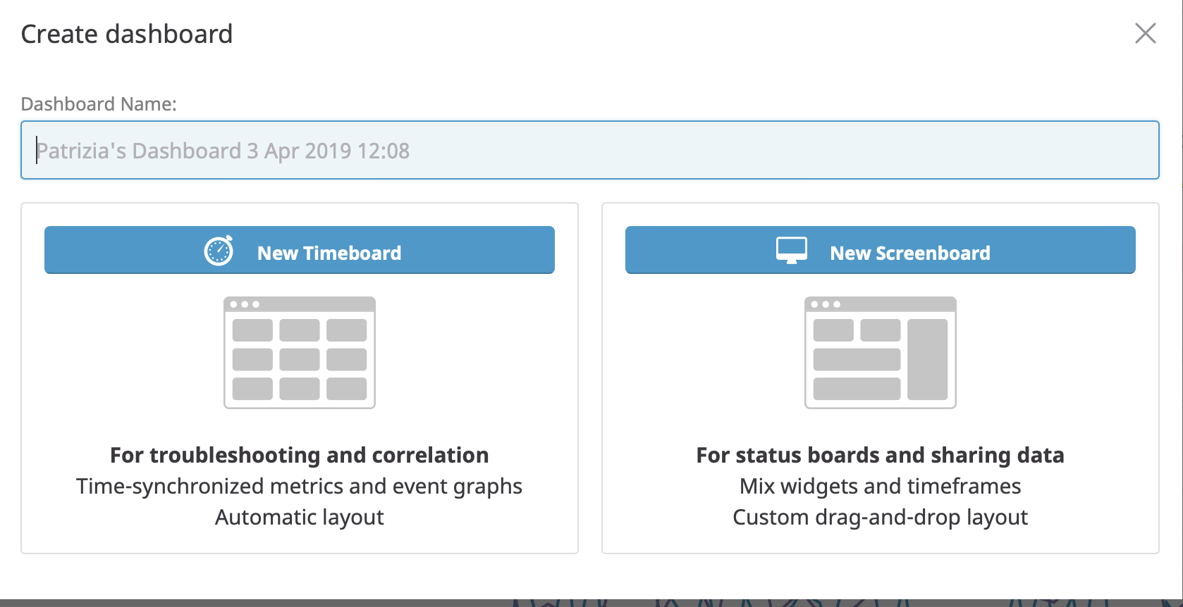The image size is (1183, 607).
Task: Click "For troubleshooting and correlation" heading
Action: tap(300, 455)
